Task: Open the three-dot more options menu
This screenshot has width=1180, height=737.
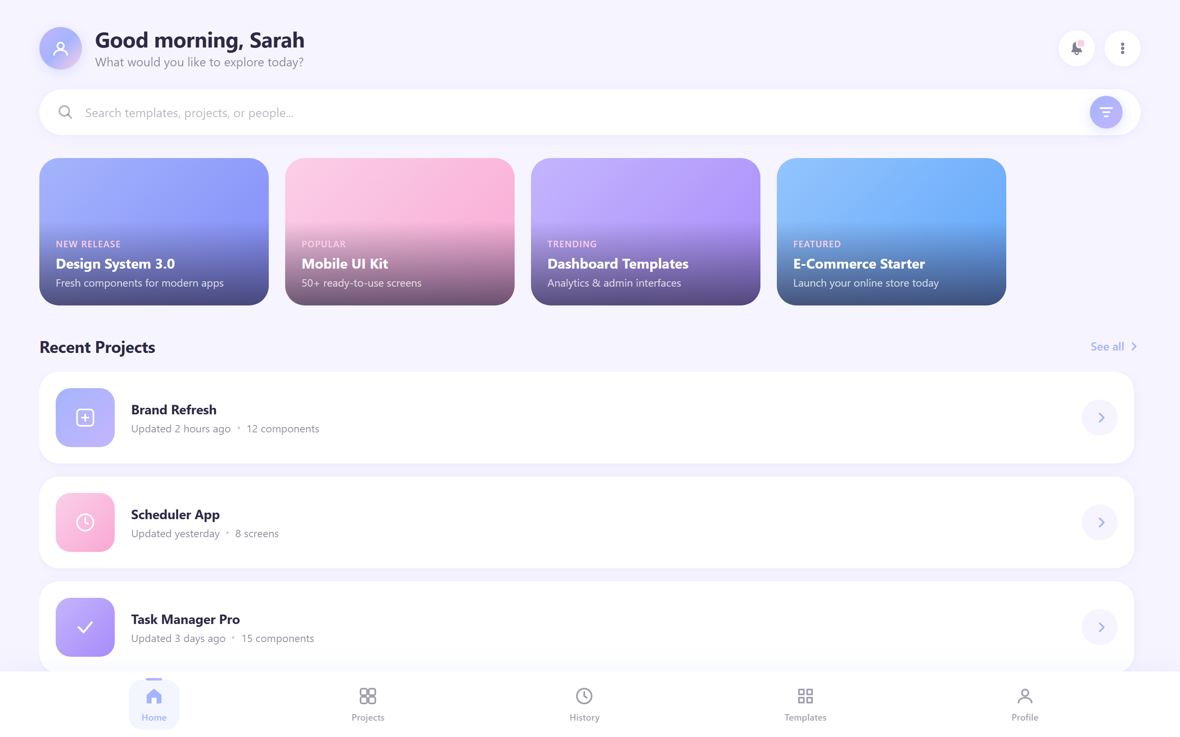Action: click(x=1123, y=48)
